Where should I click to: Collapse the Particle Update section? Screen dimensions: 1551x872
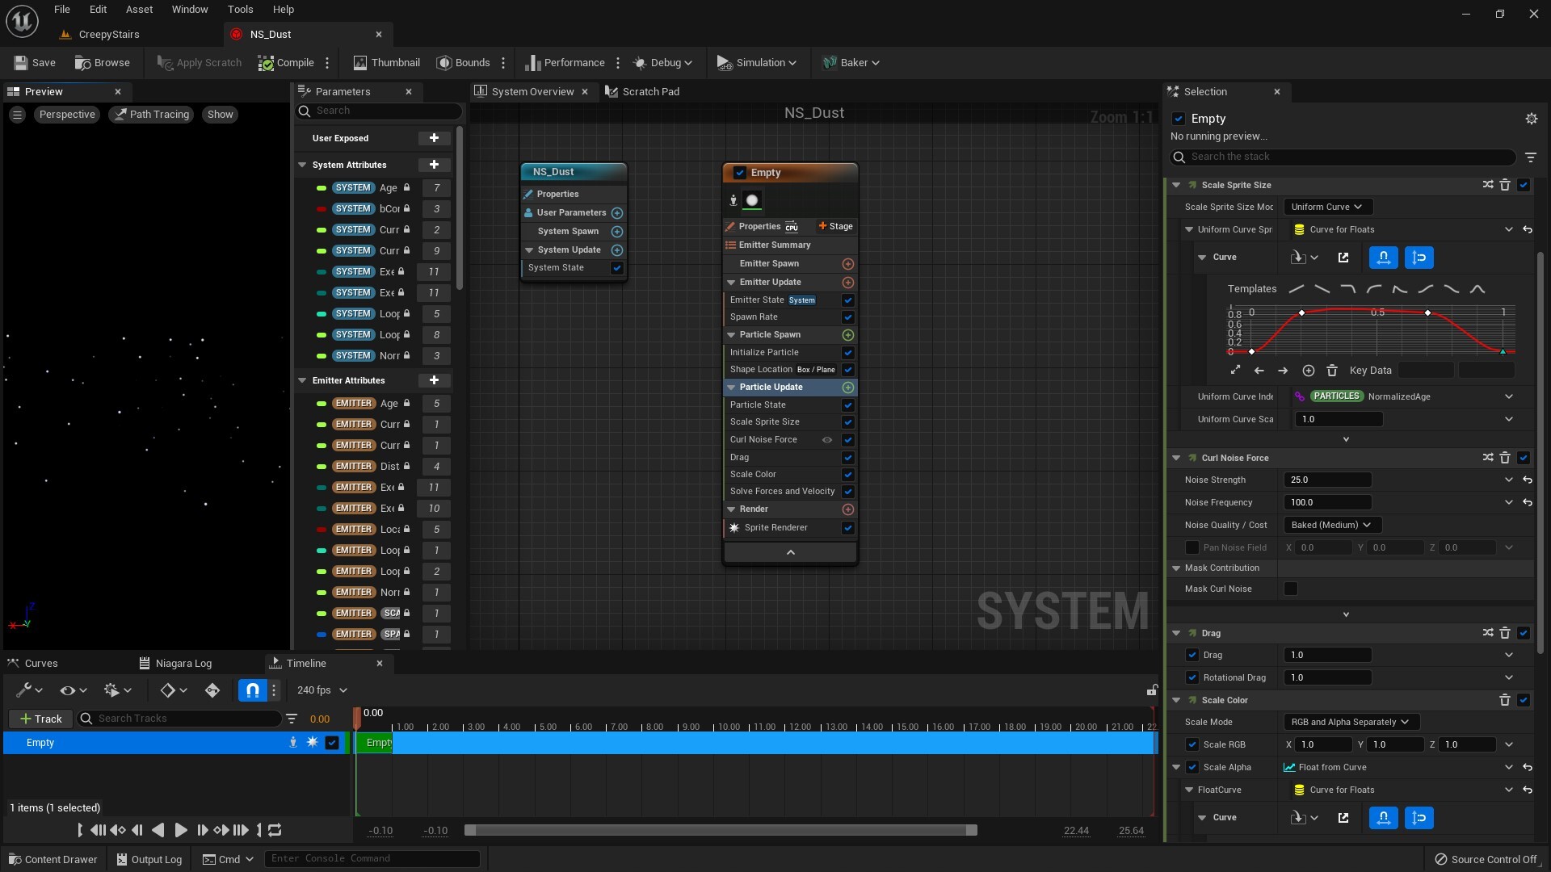pos(731,388)
